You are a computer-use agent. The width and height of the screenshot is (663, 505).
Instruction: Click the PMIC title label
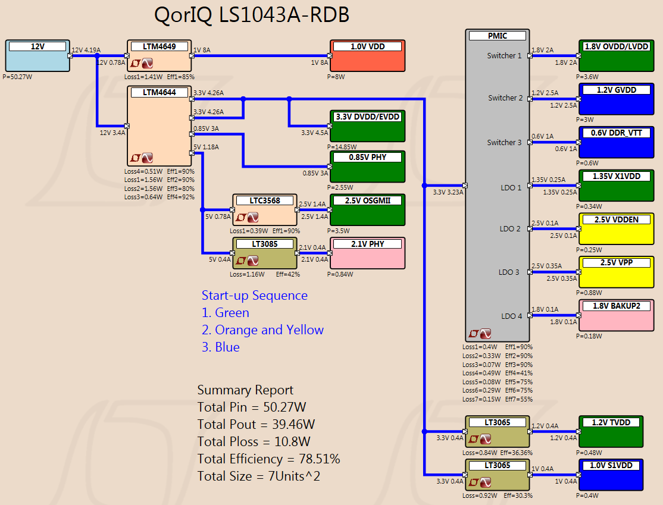pos(498,36)
